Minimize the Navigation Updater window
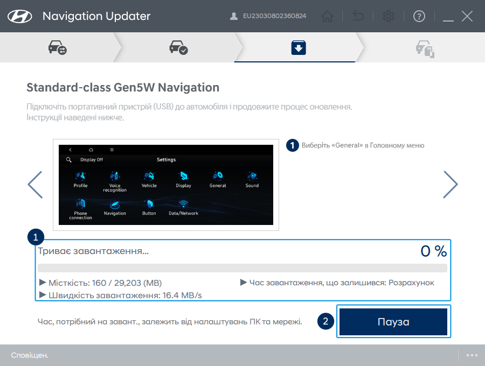The height and width of the screenshot is (366, 485). pyautogui.click(x=448, y=20)
